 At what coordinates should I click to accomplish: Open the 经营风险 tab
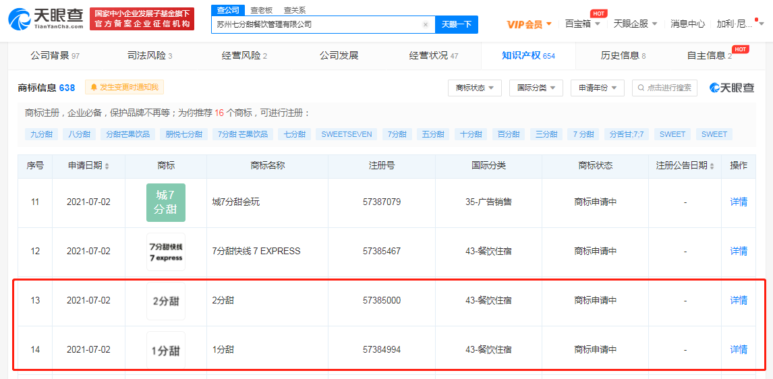pyautogui.click(x=244, y=56)
